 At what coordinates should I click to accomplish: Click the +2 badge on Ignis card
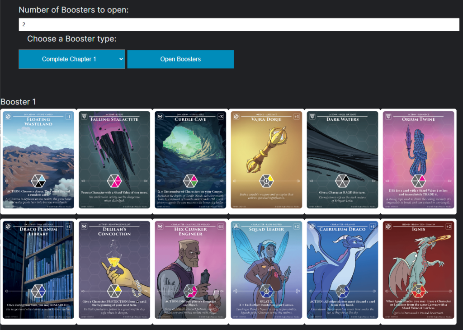449,226
